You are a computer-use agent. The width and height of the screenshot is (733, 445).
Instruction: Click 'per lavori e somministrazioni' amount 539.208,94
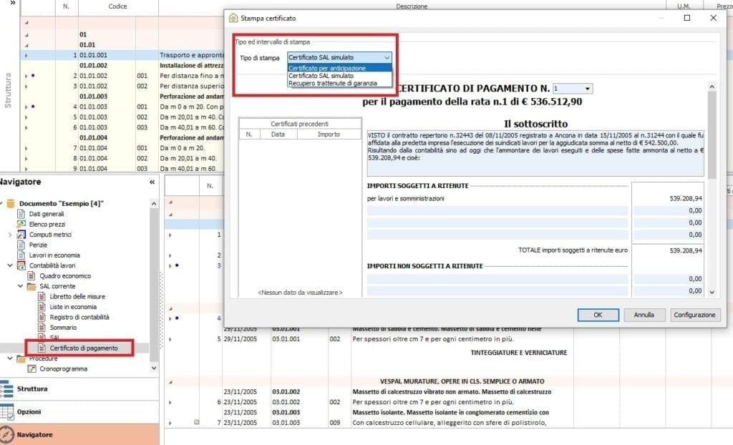pos(685,199)
